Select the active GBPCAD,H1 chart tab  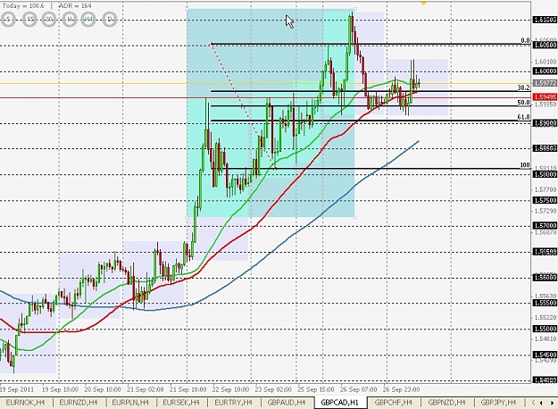click(339, 403)
